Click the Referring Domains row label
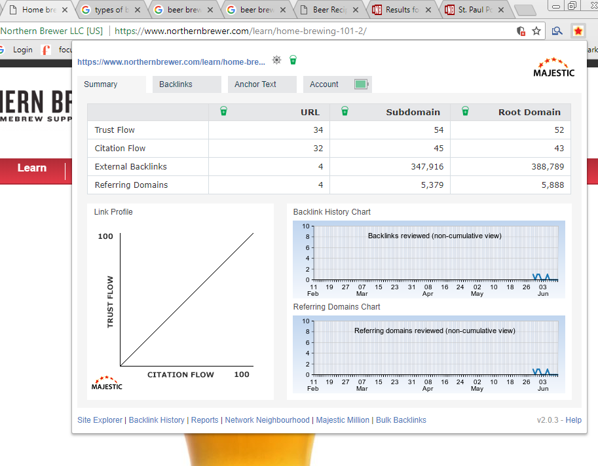 [x=131, y=185]
